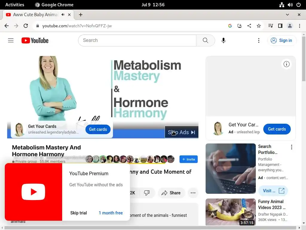Image resolution: width=306 pixels, height=230 pixels.
Task: Mute the tab via speaker icon
Action: pos(63,15)
